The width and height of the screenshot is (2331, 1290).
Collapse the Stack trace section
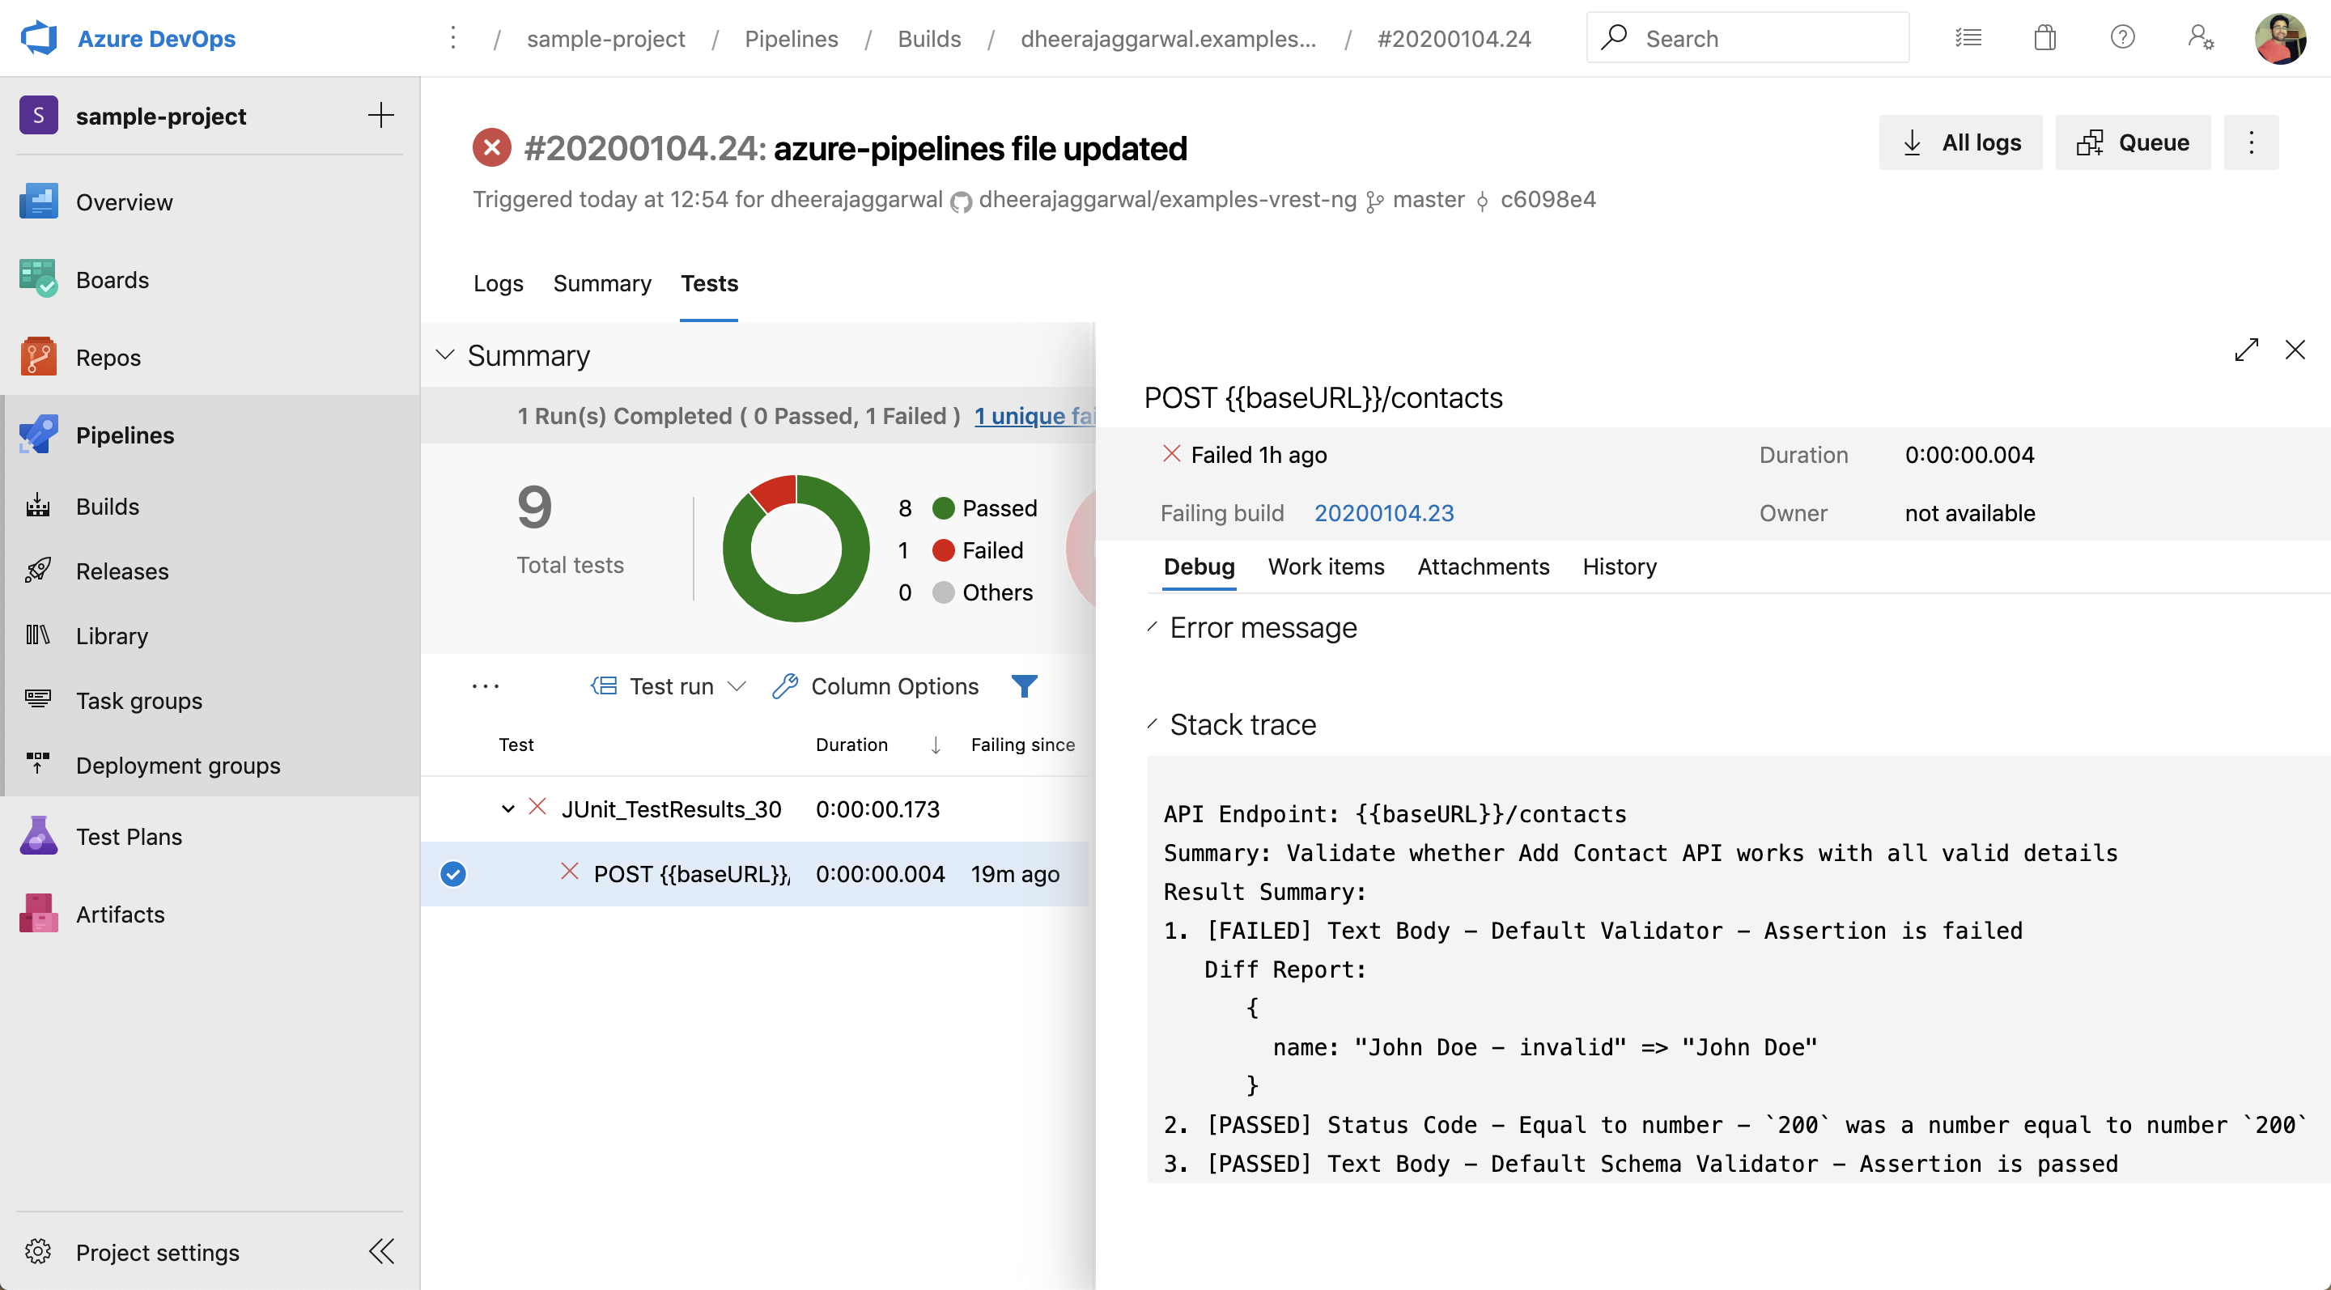tap(1153, 724)
